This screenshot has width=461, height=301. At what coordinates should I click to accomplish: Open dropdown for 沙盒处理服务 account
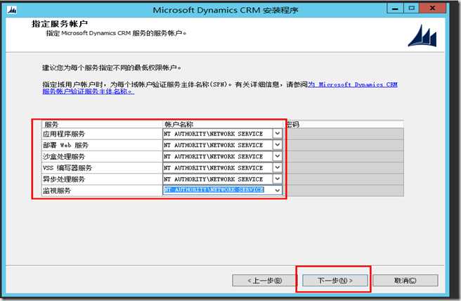pyautogui.click(x=278, y=156)
